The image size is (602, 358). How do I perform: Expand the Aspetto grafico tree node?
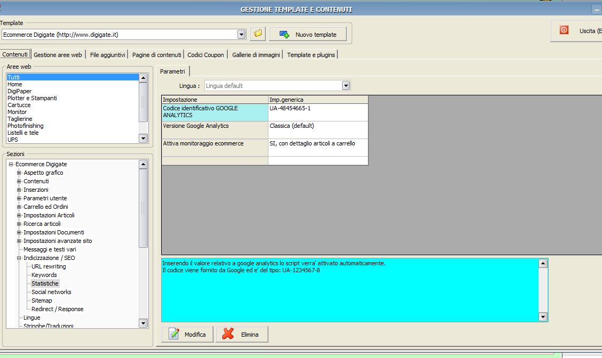tap(19, 173)
